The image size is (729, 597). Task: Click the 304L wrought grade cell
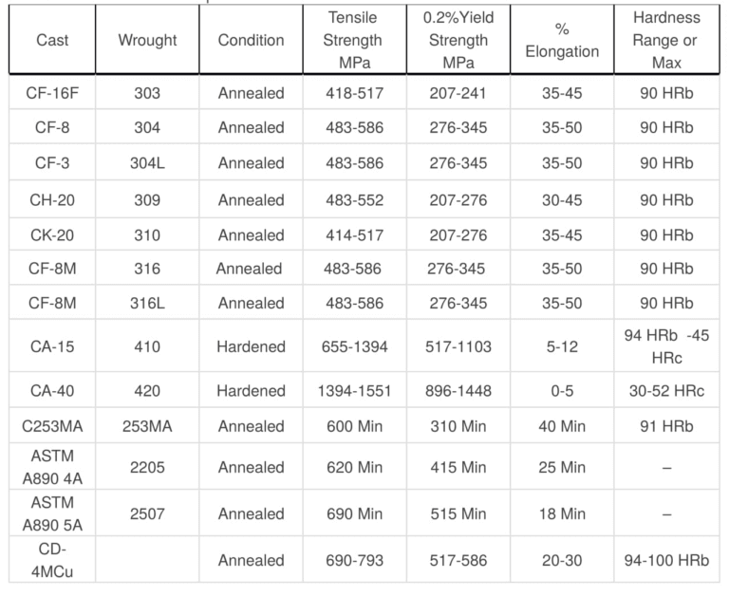pos(147,163)
